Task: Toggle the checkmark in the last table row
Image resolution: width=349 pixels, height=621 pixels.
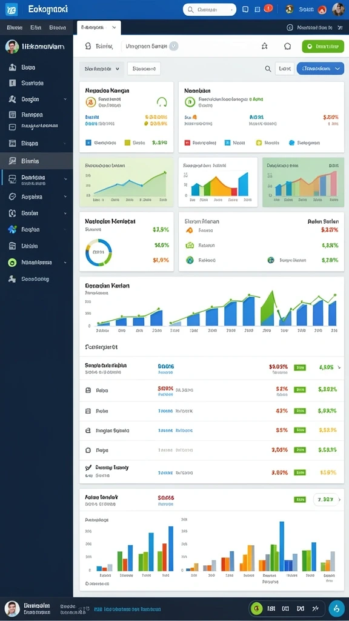Action: [x=88, y=468]
